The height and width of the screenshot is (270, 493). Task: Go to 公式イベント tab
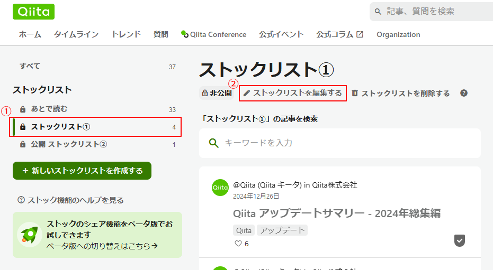point(281,34)
